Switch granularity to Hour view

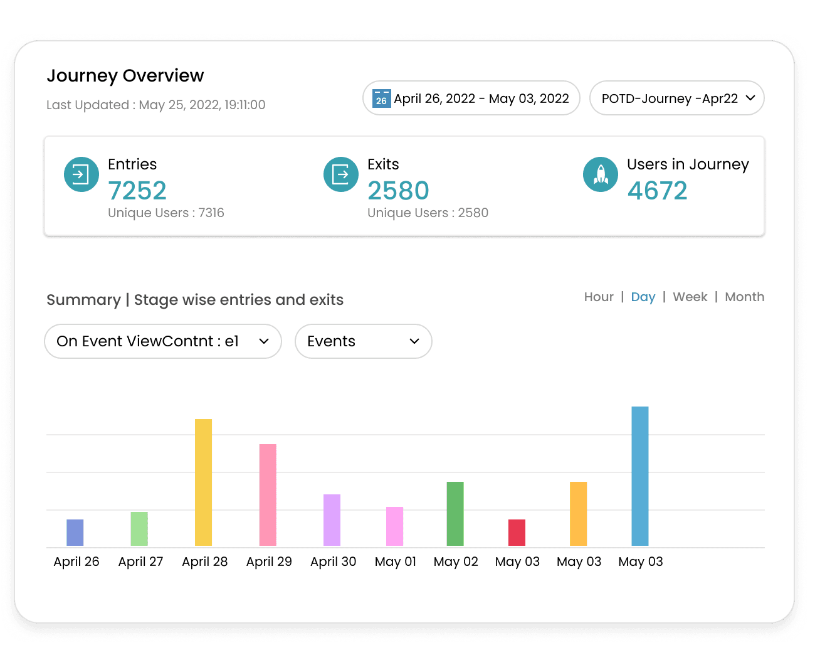(598, 297)
